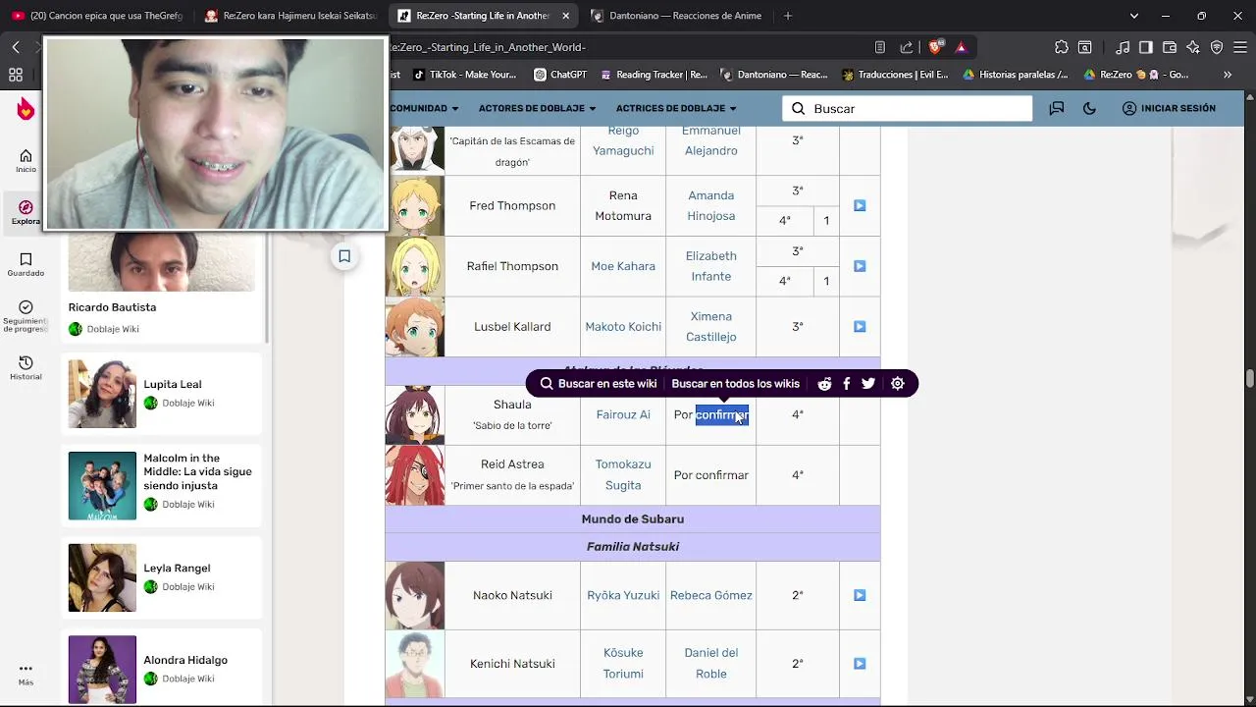Switch to ReZero kara Hajimeru tab
The height and width of the screenshot is (707, 1256).
[291, 16]
